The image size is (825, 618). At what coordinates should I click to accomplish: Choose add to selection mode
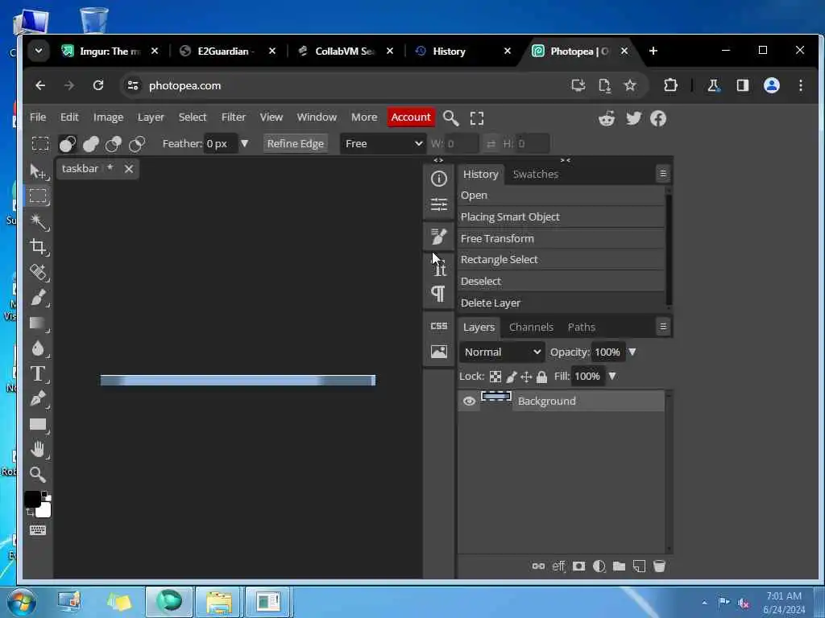coord(90,143)
